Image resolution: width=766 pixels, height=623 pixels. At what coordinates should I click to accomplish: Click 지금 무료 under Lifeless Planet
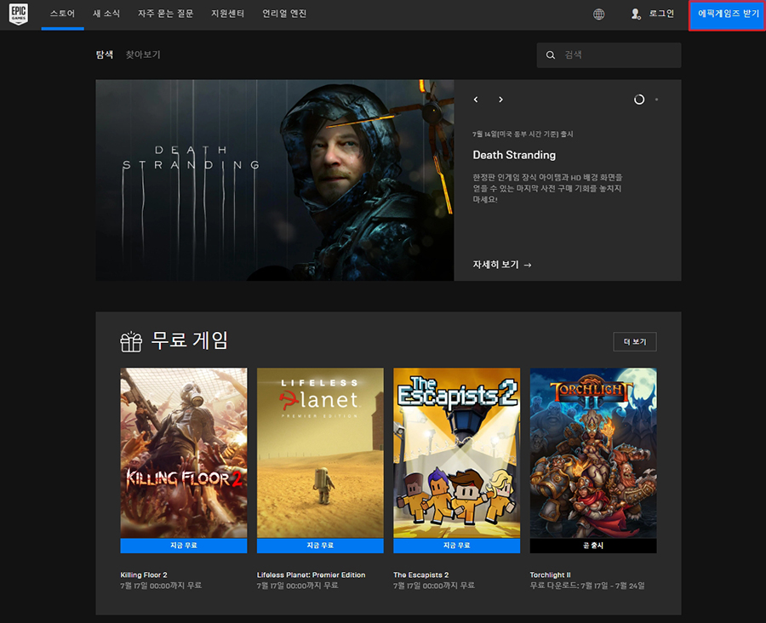point(320,546)
